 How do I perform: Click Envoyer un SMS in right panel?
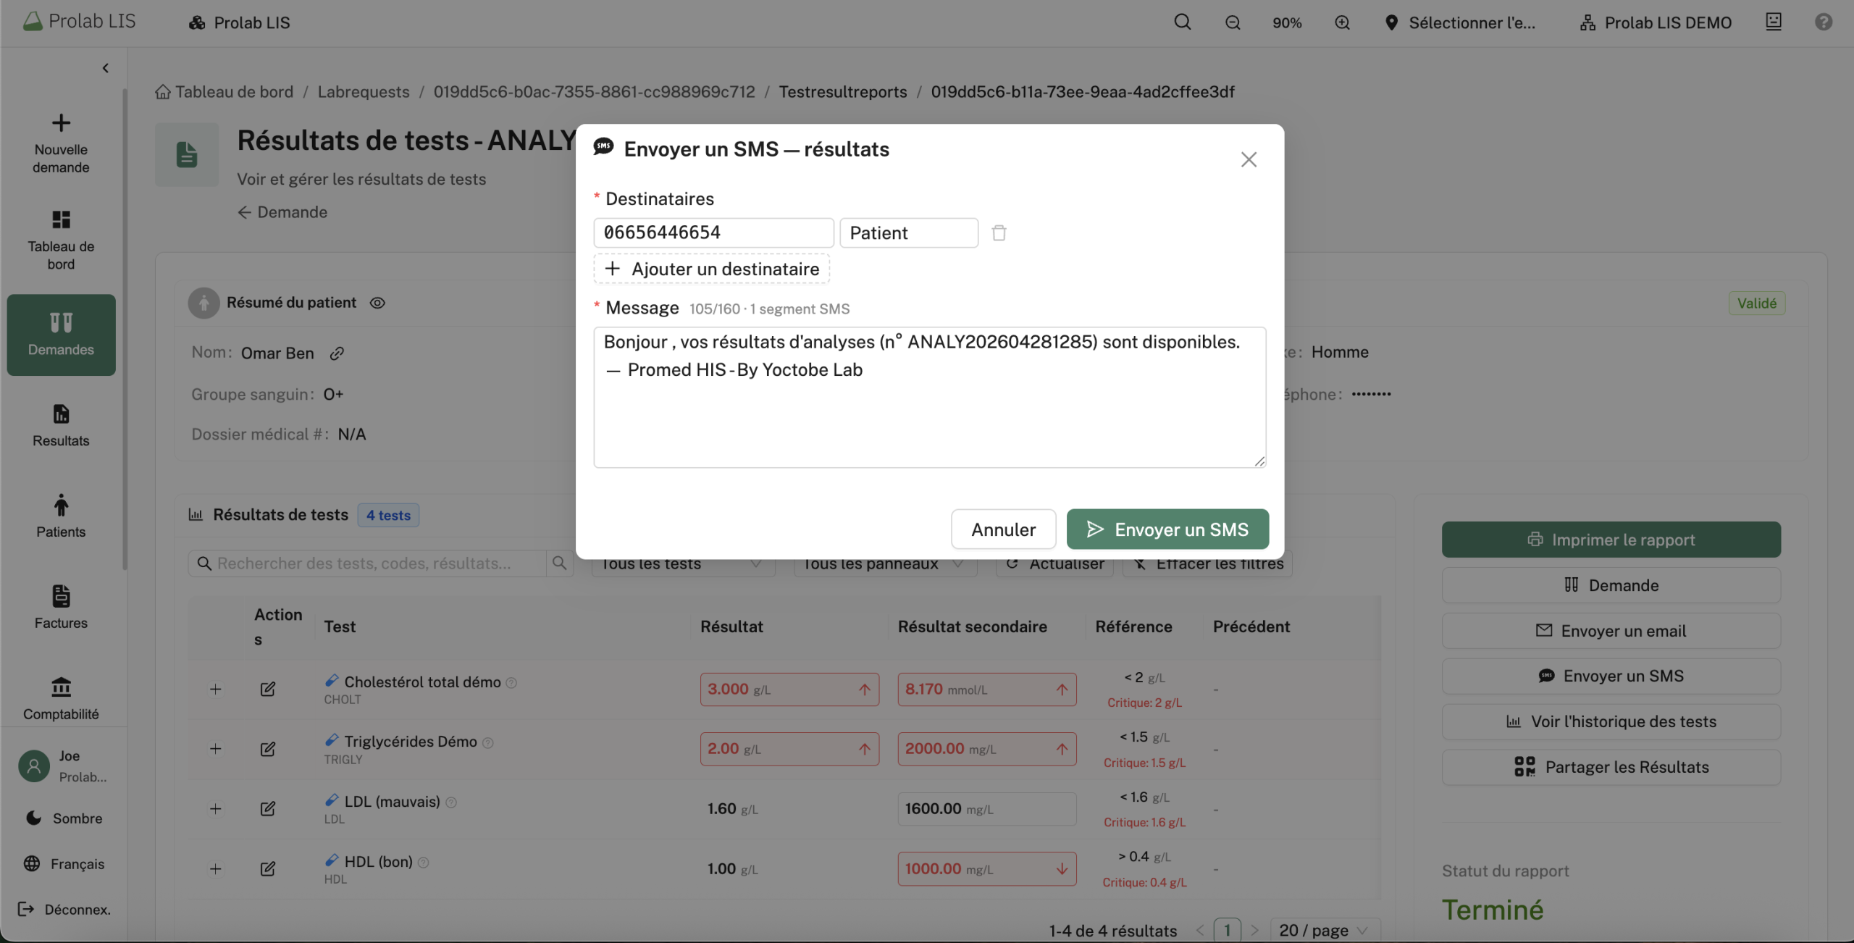[x=1611, y=676]
